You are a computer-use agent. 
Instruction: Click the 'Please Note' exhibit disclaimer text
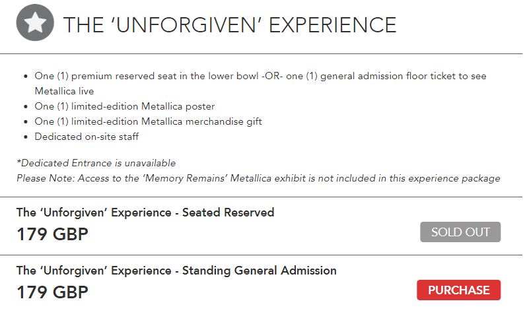coord(258,178)
